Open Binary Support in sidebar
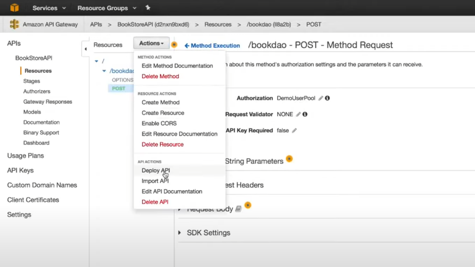Screen dimensions: 475x267 41,133
